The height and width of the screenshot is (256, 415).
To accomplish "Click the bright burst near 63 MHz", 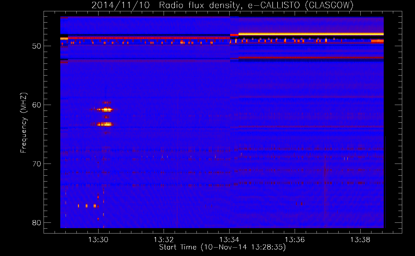I will click(104, 124).
